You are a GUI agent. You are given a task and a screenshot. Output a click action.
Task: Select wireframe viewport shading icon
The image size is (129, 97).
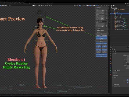point(86,6)
